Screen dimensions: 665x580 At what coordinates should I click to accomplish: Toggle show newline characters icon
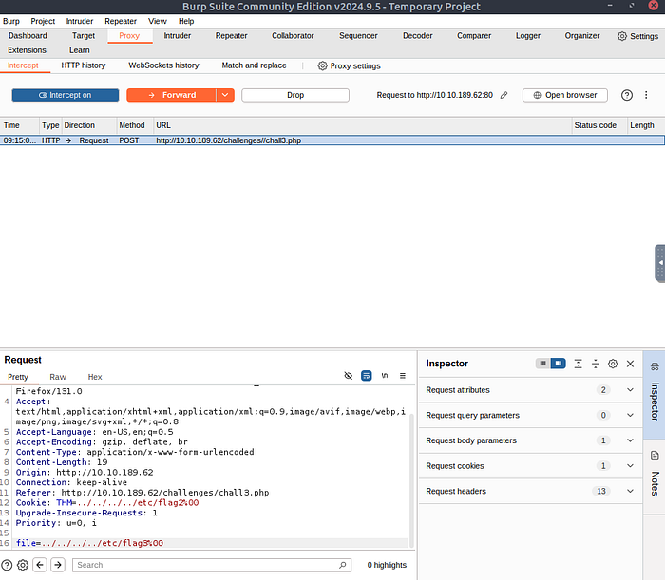tap(385, 376)
